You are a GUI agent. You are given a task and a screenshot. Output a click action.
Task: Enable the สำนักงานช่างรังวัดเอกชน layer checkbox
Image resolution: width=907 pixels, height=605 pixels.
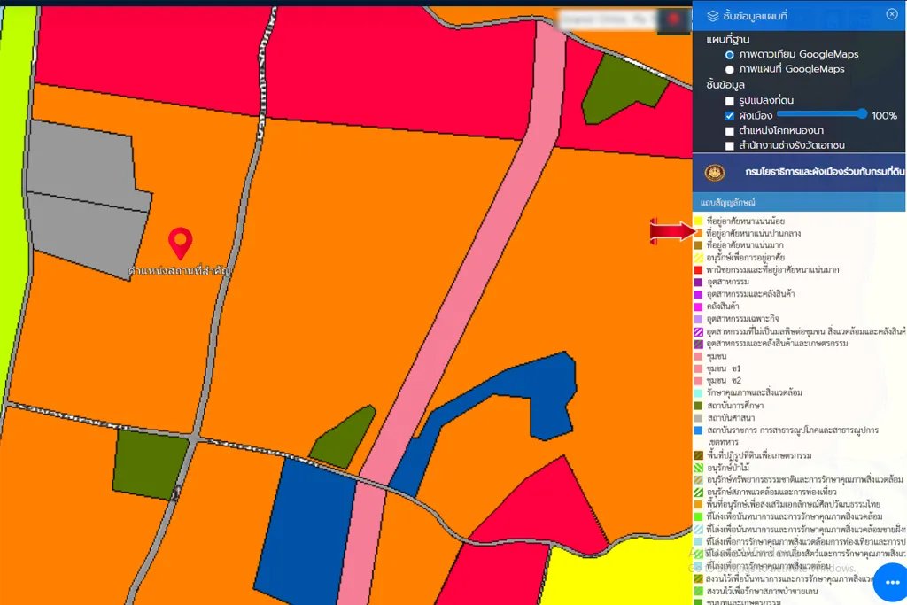730,146
